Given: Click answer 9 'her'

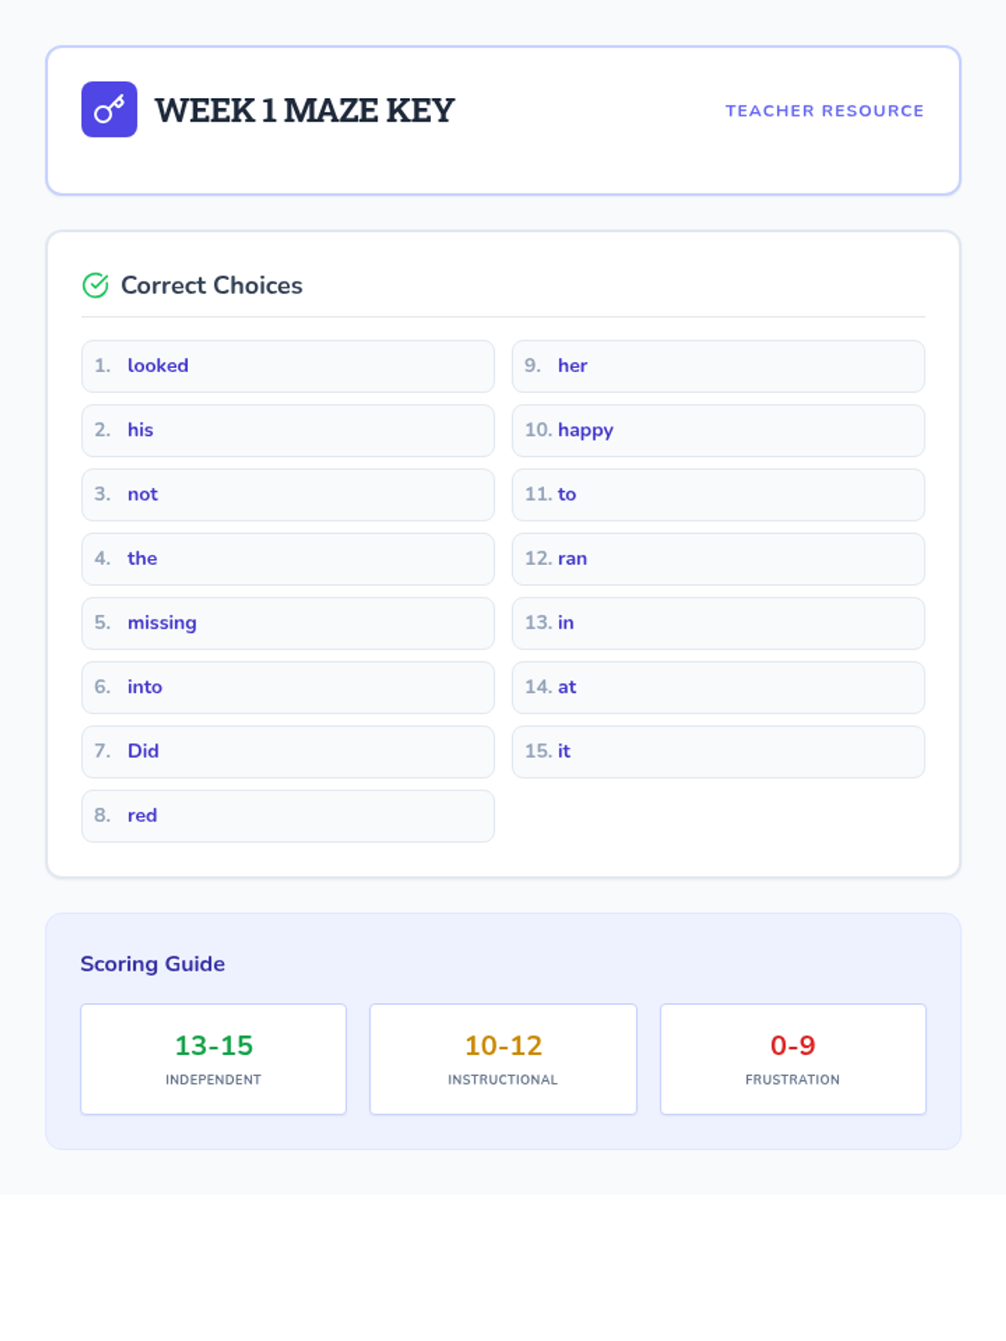Looking at the screenshot, I should pyautogui.click(x=718, y=366).
